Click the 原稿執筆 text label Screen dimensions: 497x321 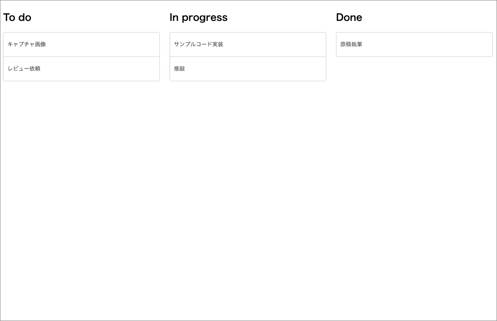tap(351, 44)
